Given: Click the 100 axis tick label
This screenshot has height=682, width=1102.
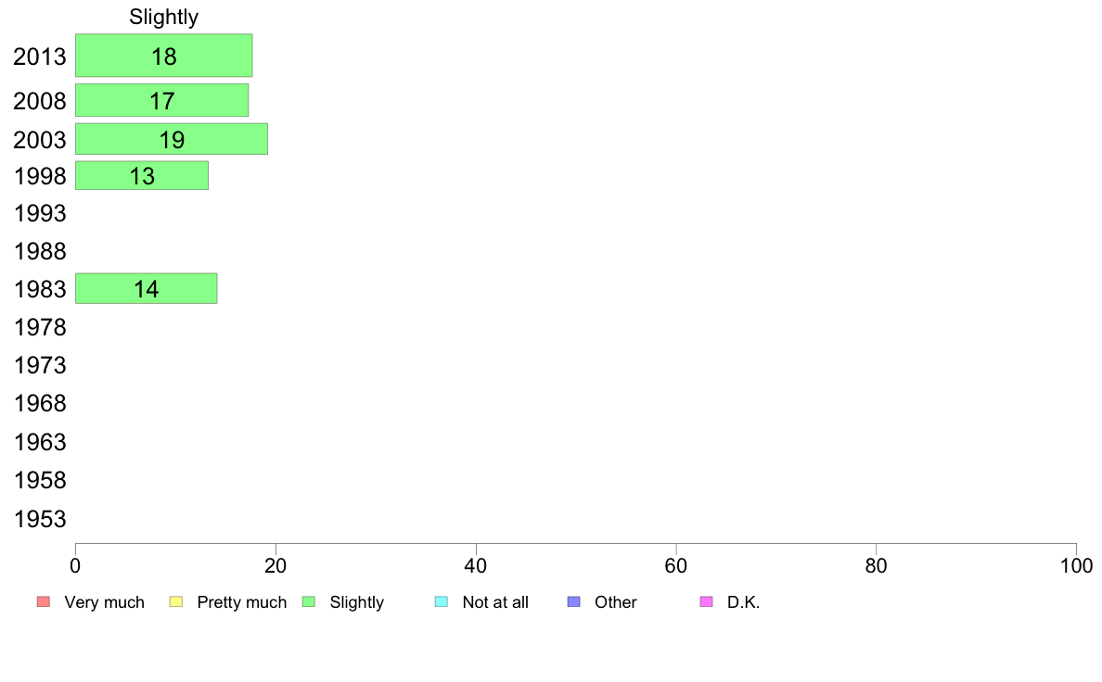Looking at the screenshot, I should click(x=1076, y=566).
